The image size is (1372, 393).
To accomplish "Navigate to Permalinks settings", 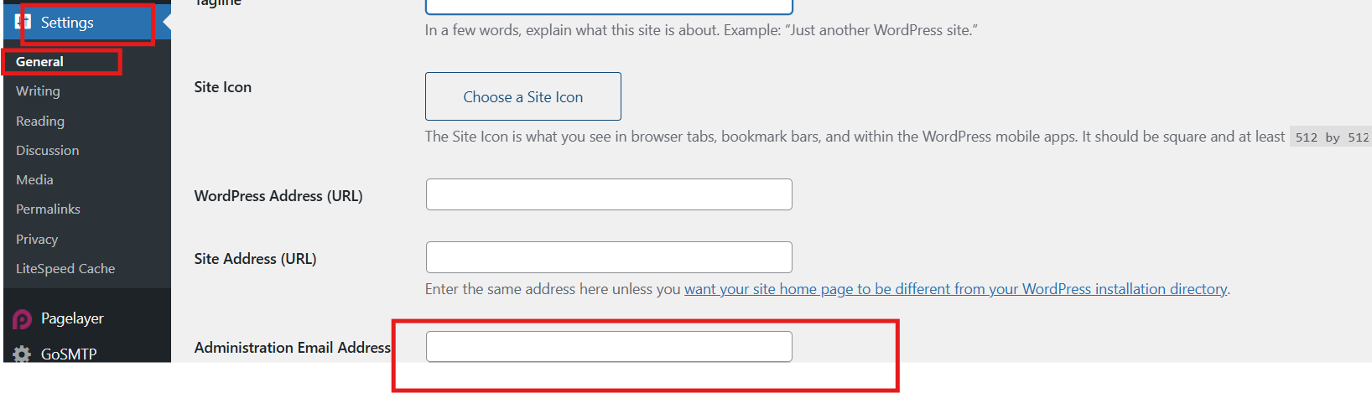I will point(48,209).
